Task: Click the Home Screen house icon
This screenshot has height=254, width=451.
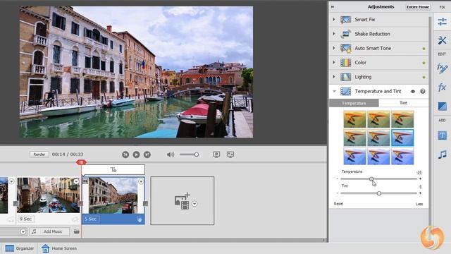Action: tap(45, 248)
